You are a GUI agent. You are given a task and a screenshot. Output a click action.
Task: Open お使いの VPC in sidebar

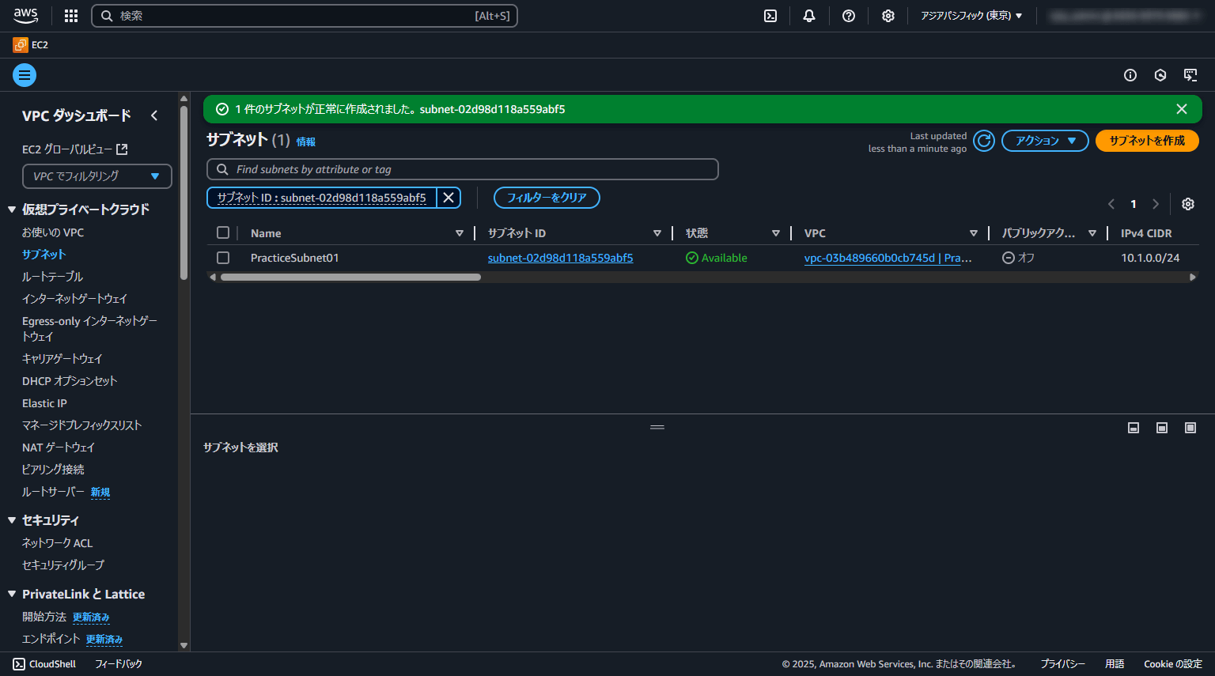click(53, 232)
